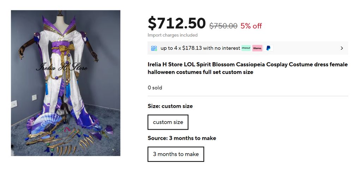Click the crossed-out $750.00 original price
Viewport: 353px width, 172px height.
click(x=223, y=26)
